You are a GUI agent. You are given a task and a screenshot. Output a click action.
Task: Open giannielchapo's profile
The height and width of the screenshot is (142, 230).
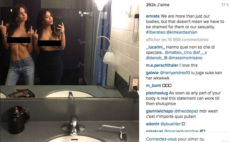coord(159,111)
